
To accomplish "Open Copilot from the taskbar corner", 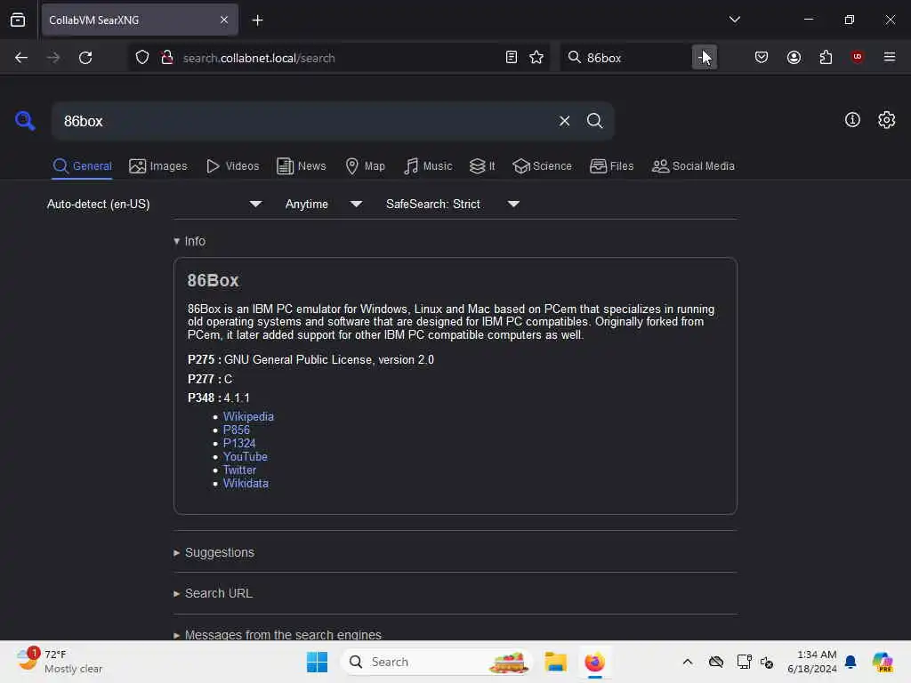I will pos(882,662).
